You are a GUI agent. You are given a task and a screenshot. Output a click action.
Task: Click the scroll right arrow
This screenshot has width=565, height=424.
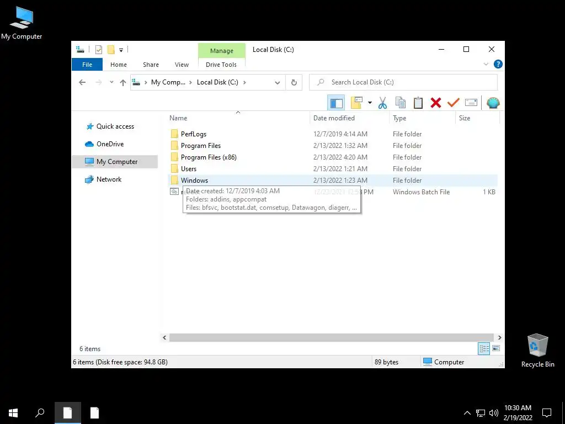point(499,337)
